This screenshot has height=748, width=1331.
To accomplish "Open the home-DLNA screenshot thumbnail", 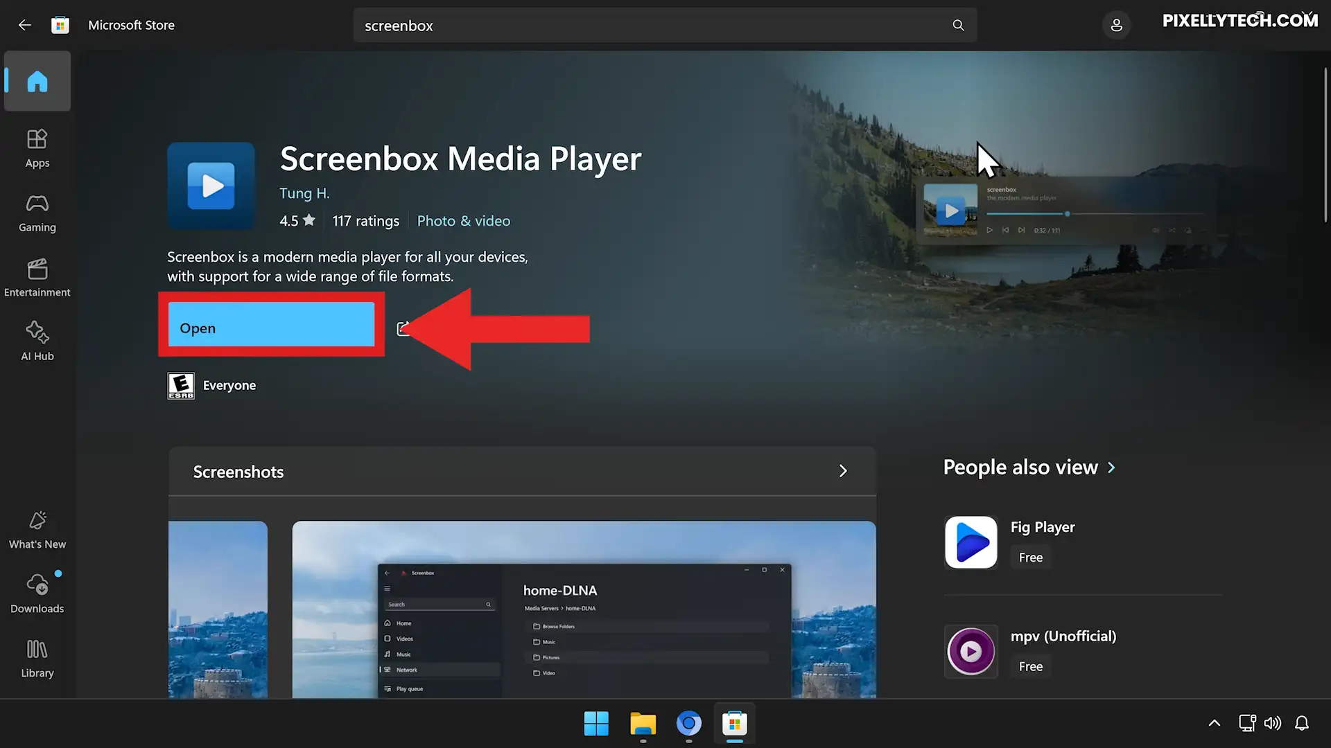I will pyautogui.click(x=584, y=609).
